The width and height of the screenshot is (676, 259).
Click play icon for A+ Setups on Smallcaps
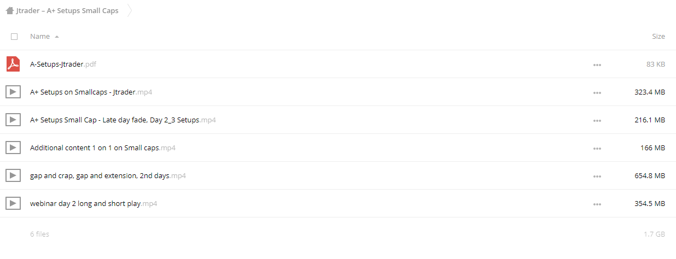tap(13, 92)
